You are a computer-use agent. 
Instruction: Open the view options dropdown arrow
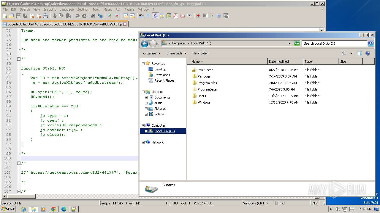click(x=351, y=53)
